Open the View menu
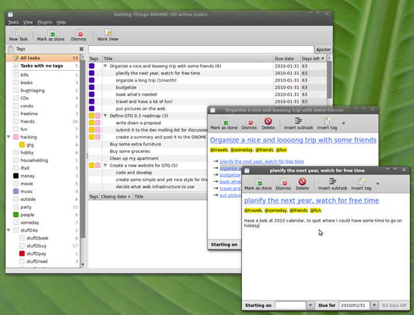414x315 pixels. coord(28,22)
